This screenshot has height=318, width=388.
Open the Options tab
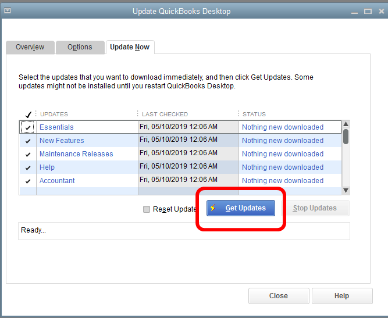80,47
